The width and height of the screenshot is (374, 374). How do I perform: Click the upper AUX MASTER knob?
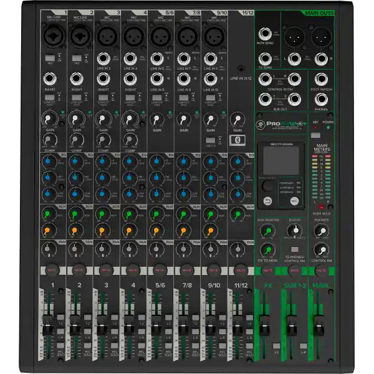pyautogui.click(x=267, y=231)
